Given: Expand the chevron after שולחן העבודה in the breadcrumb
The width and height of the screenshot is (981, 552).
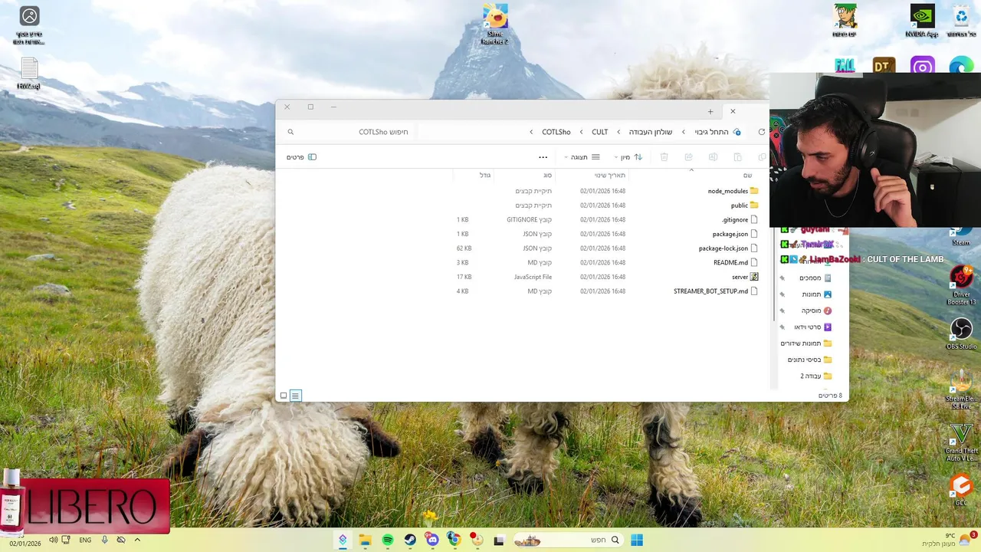Looking at the screenshot, I should pos(618,132).
